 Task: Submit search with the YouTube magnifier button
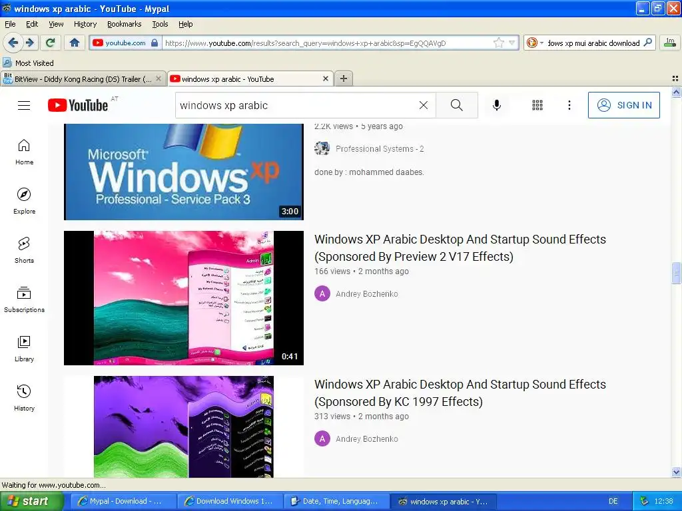pyautogui.click(x=457, y=105)
